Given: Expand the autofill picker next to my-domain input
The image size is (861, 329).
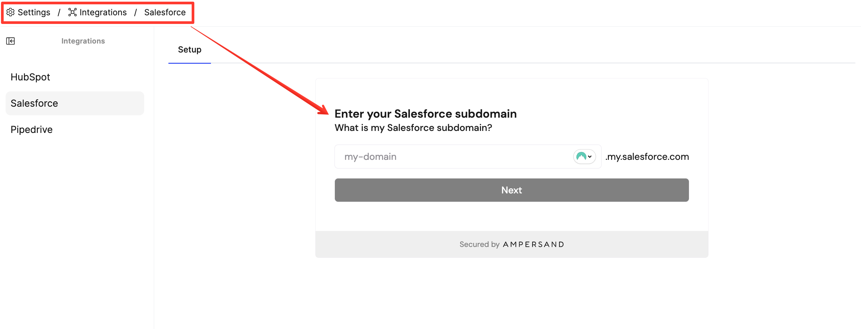Looking at the screenshot, I should coord(584,157).
